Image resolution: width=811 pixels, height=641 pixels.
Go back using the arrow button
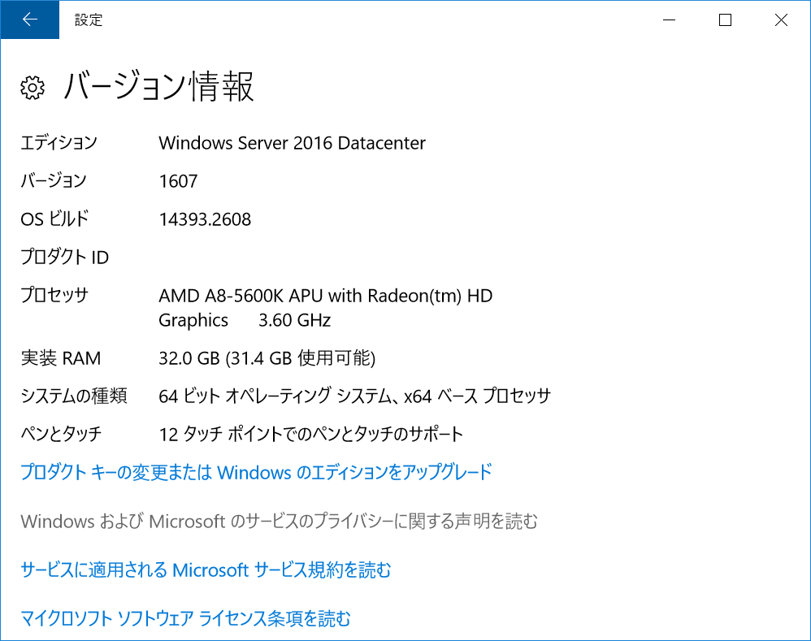point(30,19)
